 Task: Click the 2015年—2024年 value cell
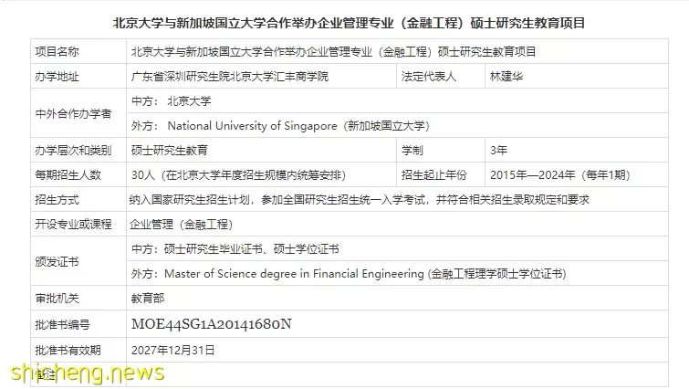[x=577, y=174]
